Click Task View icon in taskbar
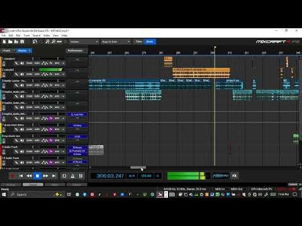The width and height of the screenshot is (302, 226). [69, 195]
